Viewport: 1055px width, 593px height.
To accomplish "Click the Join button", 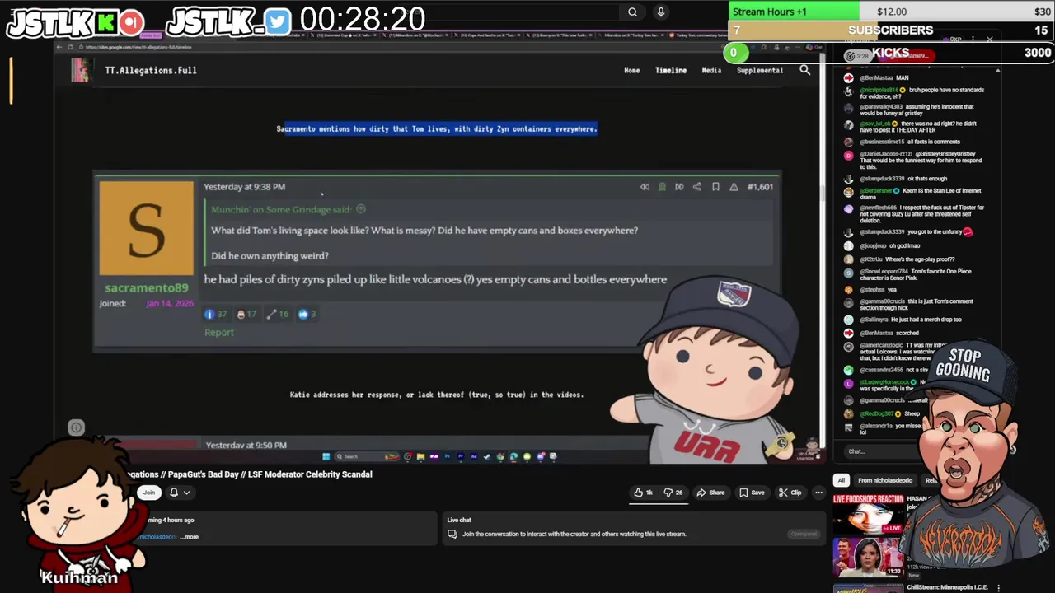I will [x=149, y=493].
